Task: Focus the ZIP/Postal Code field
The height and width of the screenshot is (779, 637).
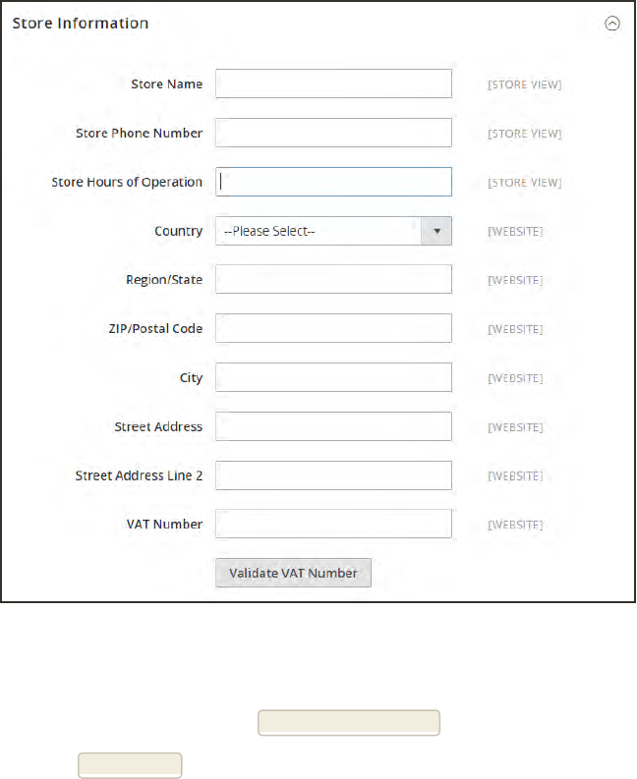Action: click(333, 328)
